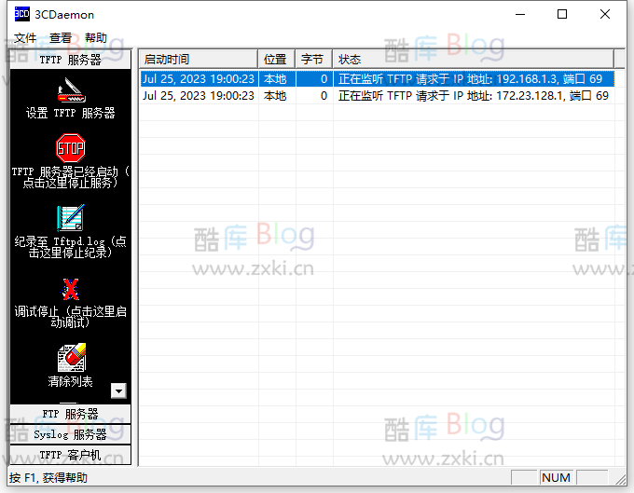Open the 文件 menu
634x493 pixels.
25,38
